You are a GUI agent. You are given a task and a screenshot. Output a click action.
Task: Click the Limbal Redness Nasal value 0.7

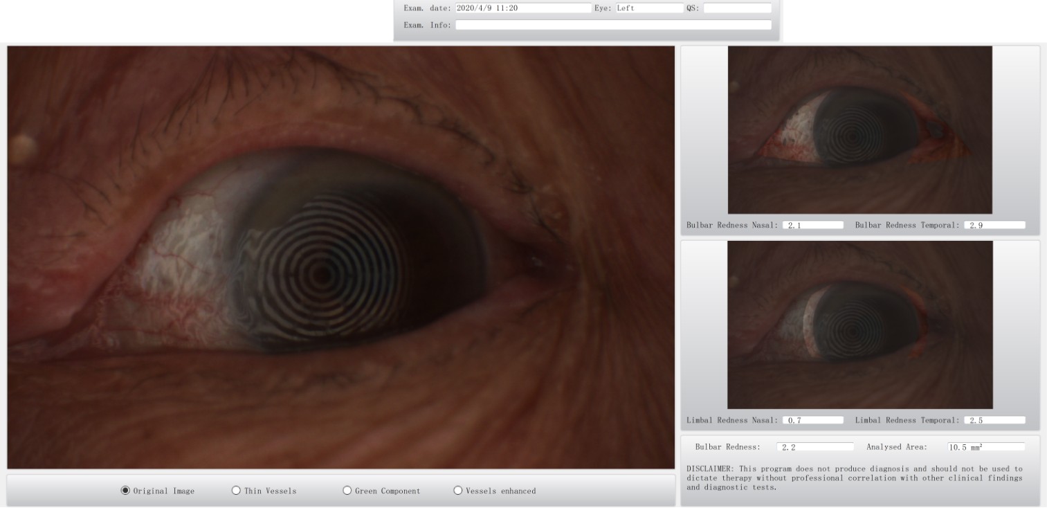tap(813, 420)
